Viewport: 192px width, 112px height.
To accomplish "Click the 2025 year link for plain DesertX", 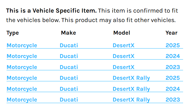I will coord(173,45).
